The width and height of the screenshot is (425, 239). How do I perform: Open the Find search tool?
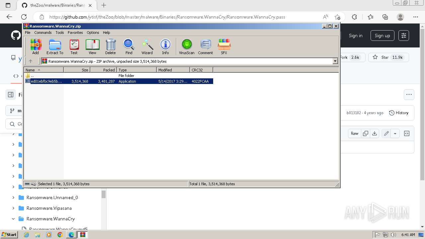(129, 46)
